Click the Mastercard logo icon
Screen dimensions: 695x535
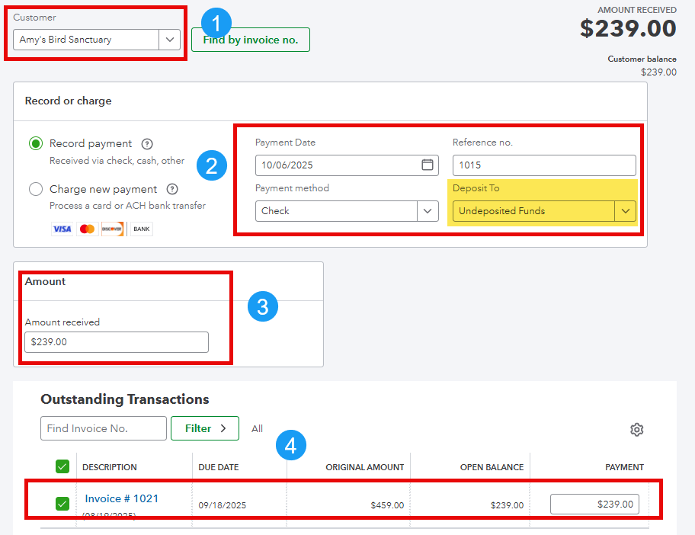(88, 229)
